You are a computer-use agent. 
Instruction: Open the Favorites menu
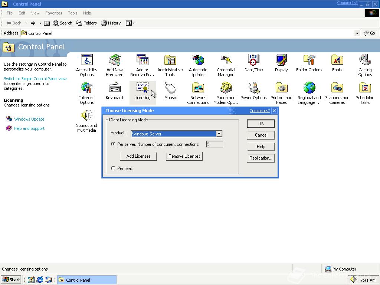point(53,13)
